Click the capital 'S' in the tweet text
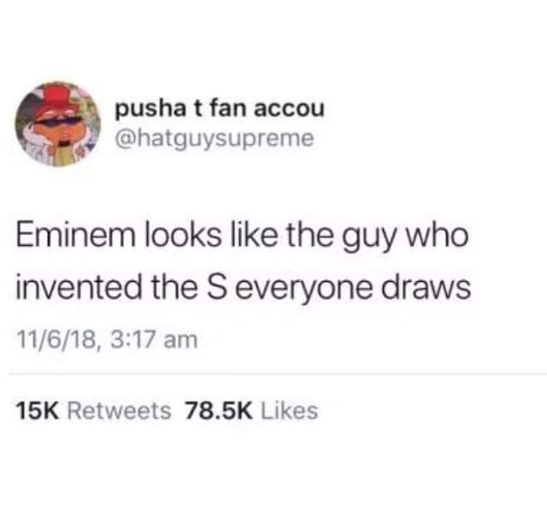Screen dimensions: 547x528 pyautogui.click(x=216, y=289)
